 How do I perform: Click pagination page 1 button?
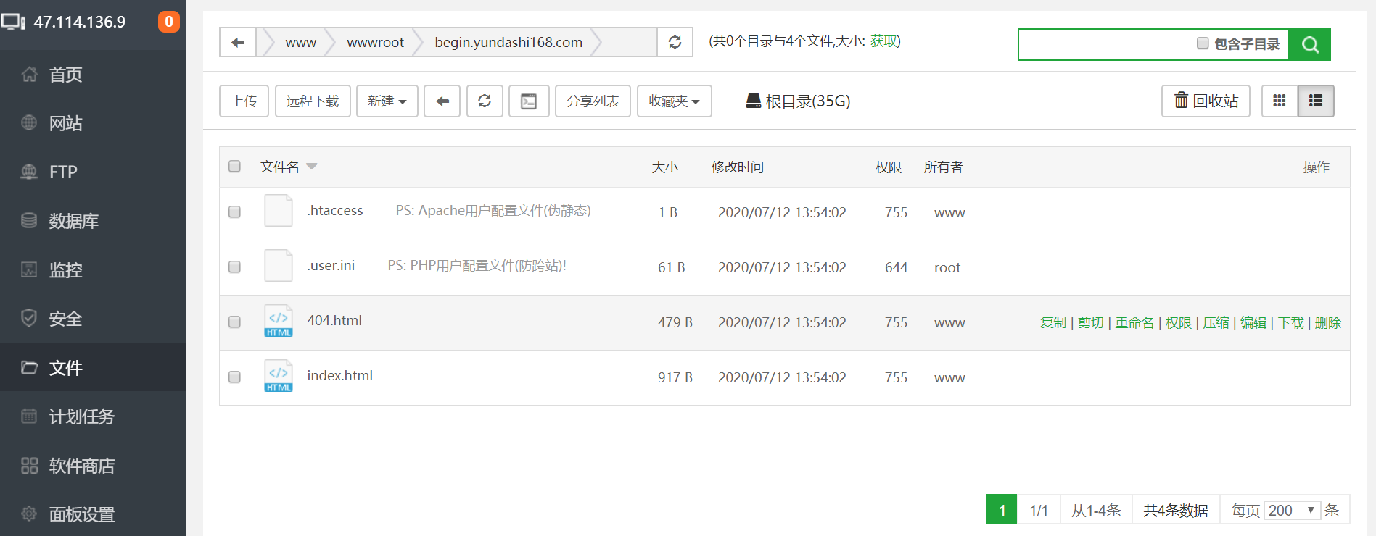(1002, 510)
